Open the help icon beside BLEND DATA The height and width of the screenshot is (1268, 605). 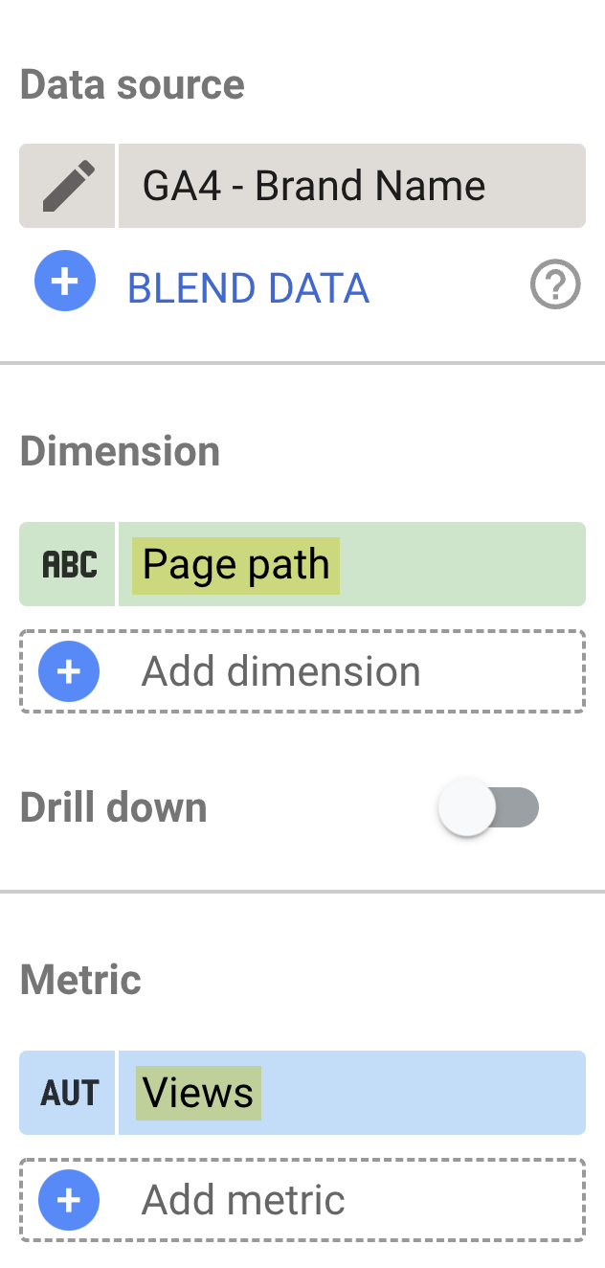pos(555,283)
